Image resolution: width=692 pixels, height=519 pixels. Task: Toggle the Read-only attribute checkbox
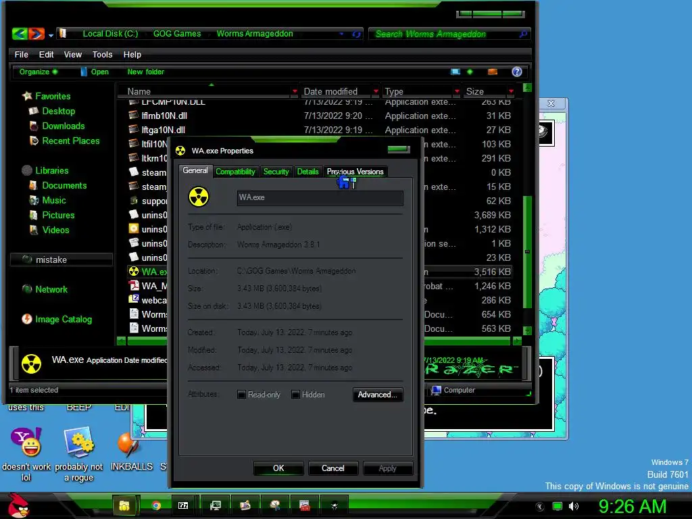pos(241,395)
